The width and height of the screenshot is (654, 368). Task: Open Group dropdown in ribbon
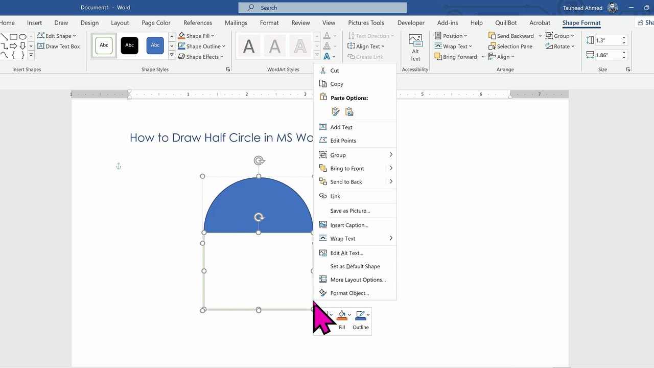[560, 36]
